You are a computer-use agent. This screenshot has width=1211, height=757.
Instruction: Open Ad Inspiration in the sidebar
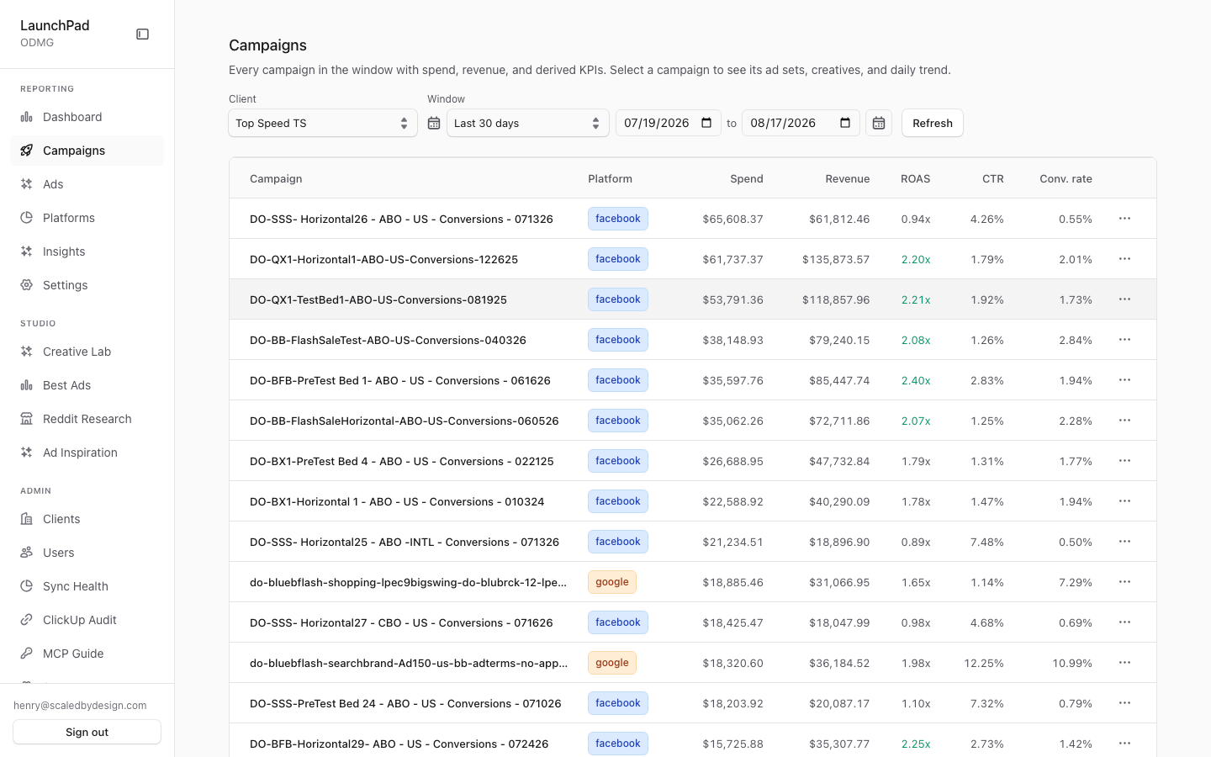tap(87, 453)
